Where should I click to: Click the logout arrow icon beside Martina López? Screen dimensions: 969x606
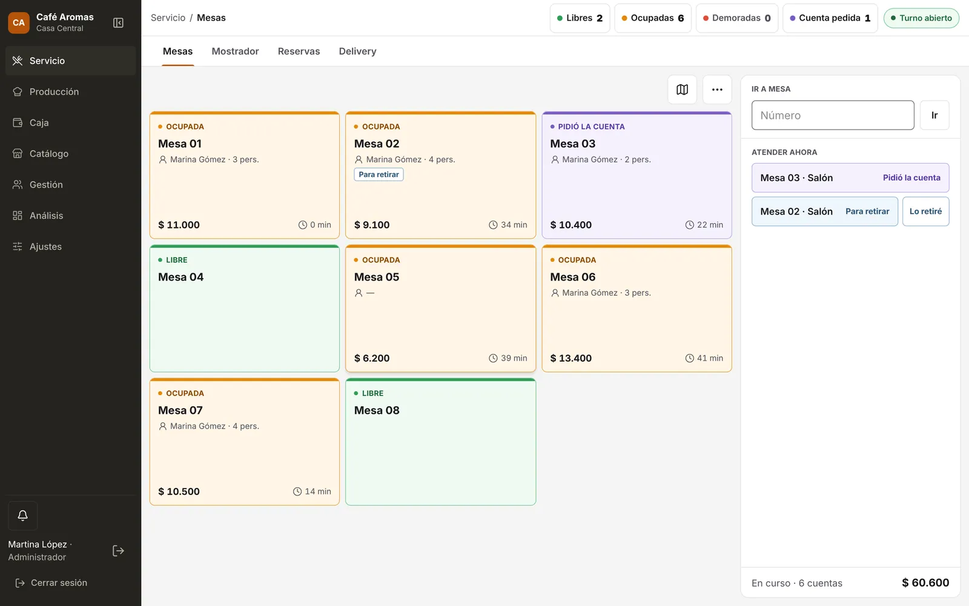[x=118, y=551]
